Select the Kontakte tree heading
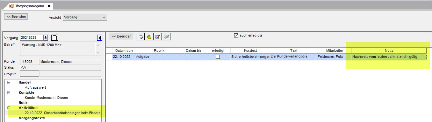 point(26,92)
